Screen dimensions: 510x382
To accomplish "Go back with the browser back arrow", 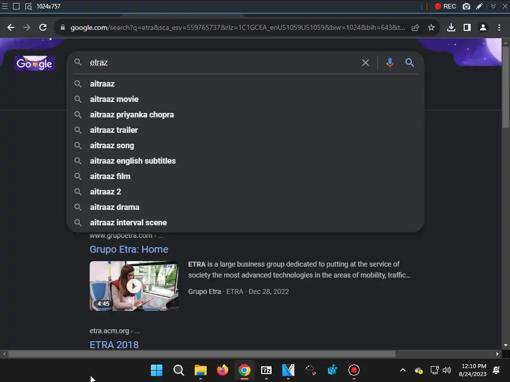I will tap(11, 28).
